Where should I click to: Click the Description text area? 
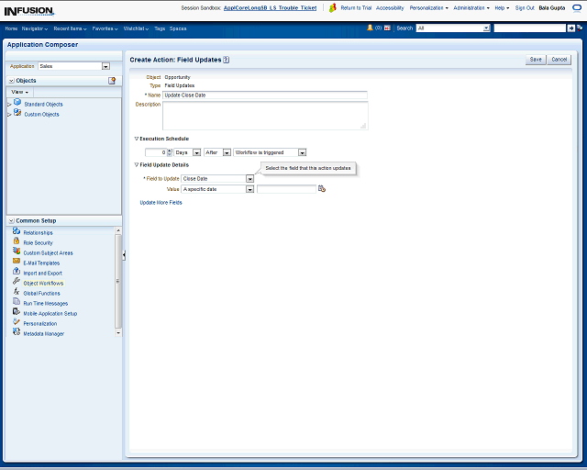[264, 115]
